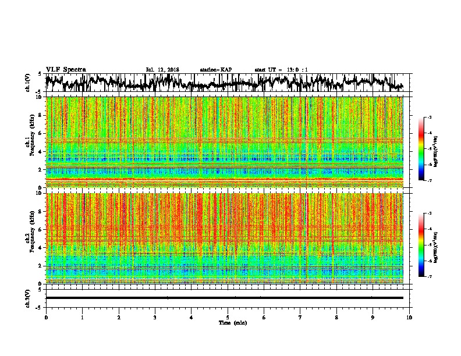
Task: Click the "-7" label on ch.2 color scale
Action: pos(429,276)
